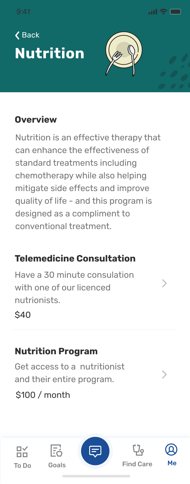This screenshot has width=190, height=484.
Task: Select the $100 / month price
Action: click(x=43, y=395)
